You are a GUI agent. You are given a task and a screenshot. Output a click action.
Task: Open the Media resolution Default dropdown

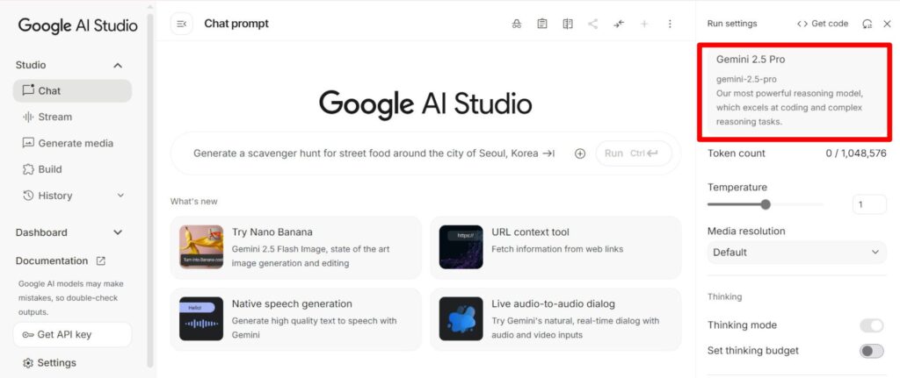[796, 252]
